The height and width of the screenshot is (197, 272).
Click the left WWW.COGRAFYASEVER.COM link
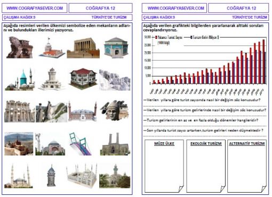tap(35, 8)
